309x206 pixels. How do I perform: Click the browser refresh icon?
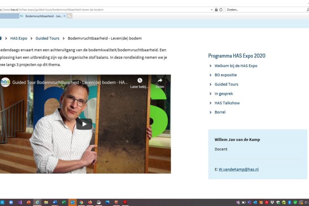[x=221, y=10]
